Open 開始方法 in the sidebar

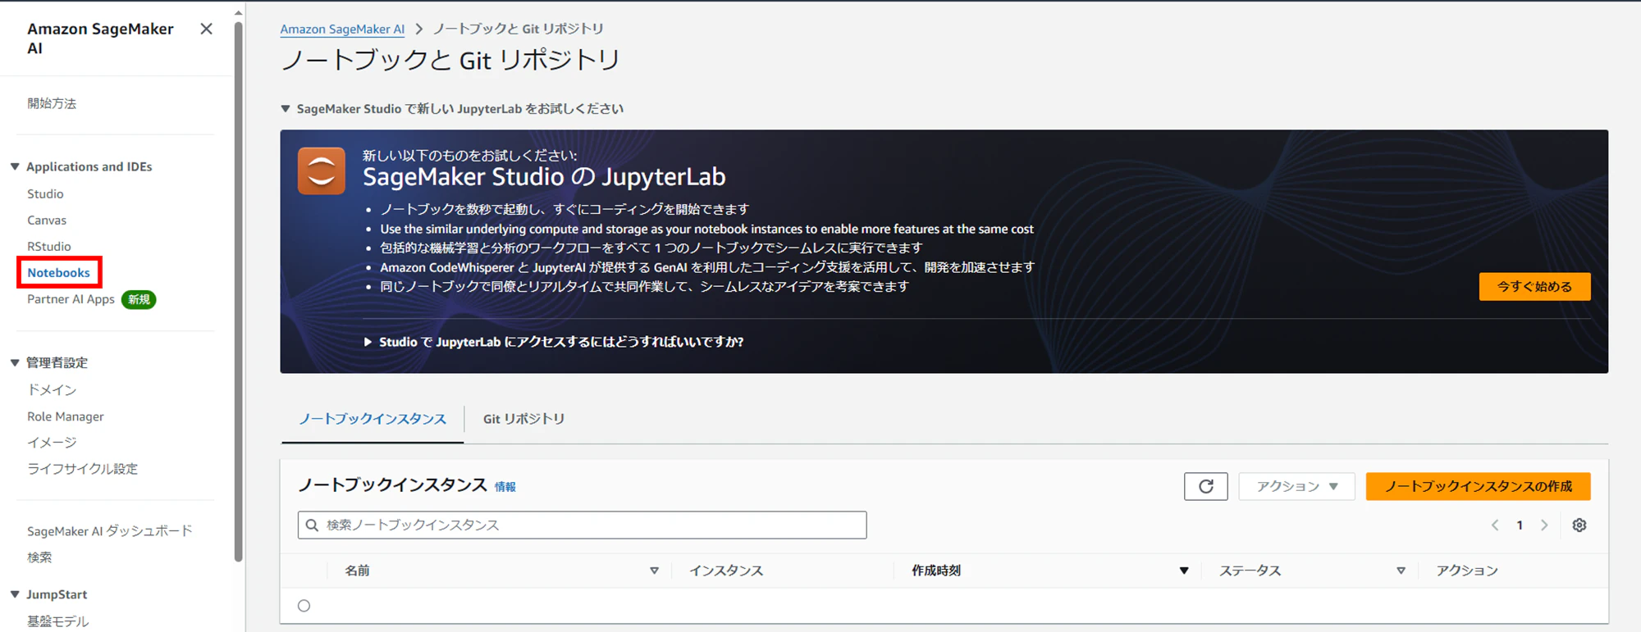52,103
